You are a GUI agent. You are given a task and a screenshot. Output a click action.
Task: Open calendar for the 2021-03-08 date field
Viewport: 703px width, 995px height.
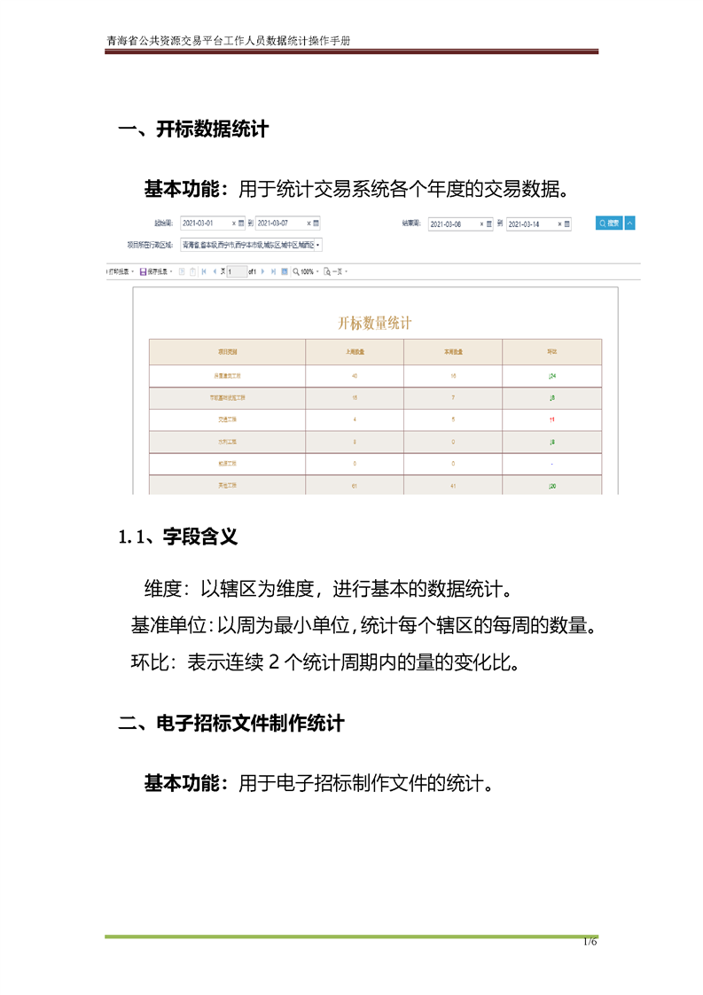click(488, 224)
